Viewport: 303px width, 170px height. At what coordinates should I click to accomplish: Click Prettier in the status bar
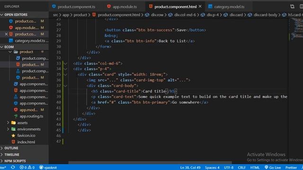pos(291,168)
